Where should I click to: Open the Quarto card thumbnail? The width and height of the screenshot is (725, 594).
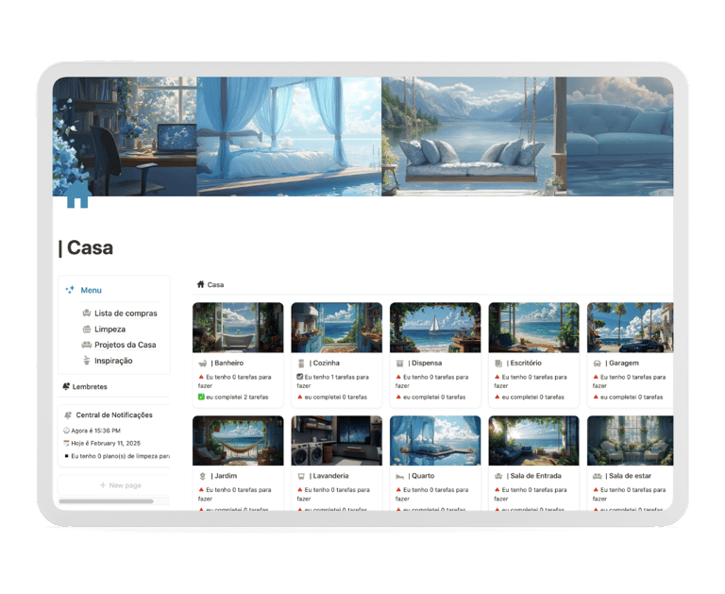point(435,440)
